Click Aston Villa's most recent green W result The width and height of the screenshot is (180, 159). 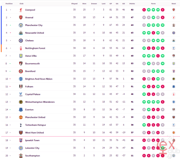[x=163, y=56]
